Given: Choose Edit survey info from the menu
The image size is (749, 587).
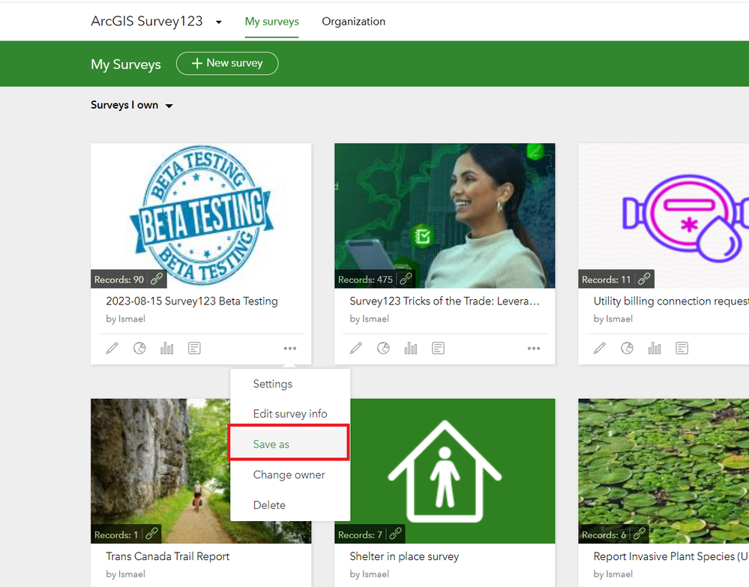Looking at the screenshot, I should pos(290,414).
